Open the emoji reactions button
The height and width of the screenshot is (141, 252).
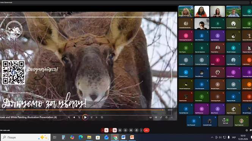click(125, 130)
